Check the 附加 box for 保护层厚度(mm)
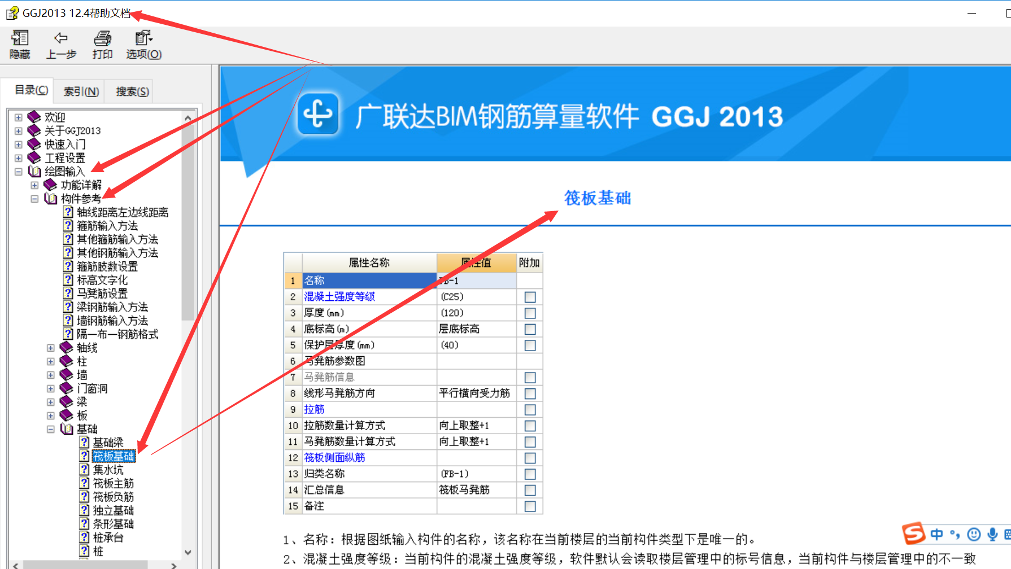This screenshot has width=1011, height=569. point(530,345)
